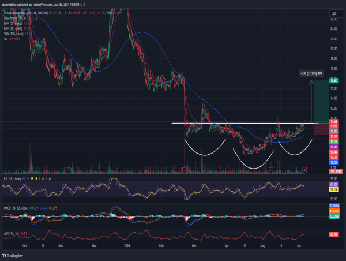
Task: Select the green profit target zone
Action: 321,102
